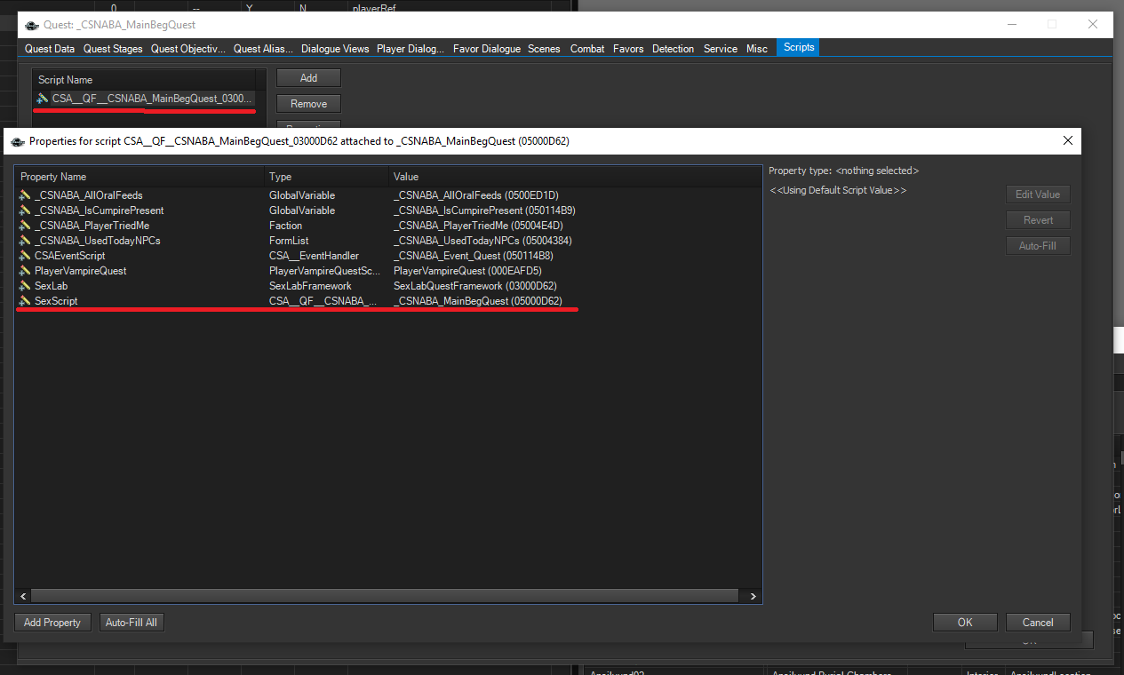Click the value _CSNABA_Event_Quest (050114B8)
This screenshot has width=1124, height=675.
pos(474,256)
